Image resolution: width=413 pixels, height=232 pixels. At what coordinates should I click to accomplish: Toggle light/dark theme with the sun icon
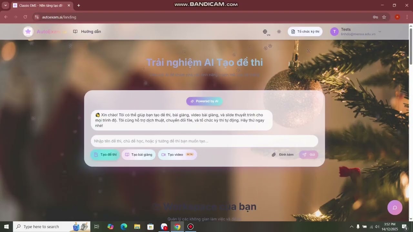279,32
